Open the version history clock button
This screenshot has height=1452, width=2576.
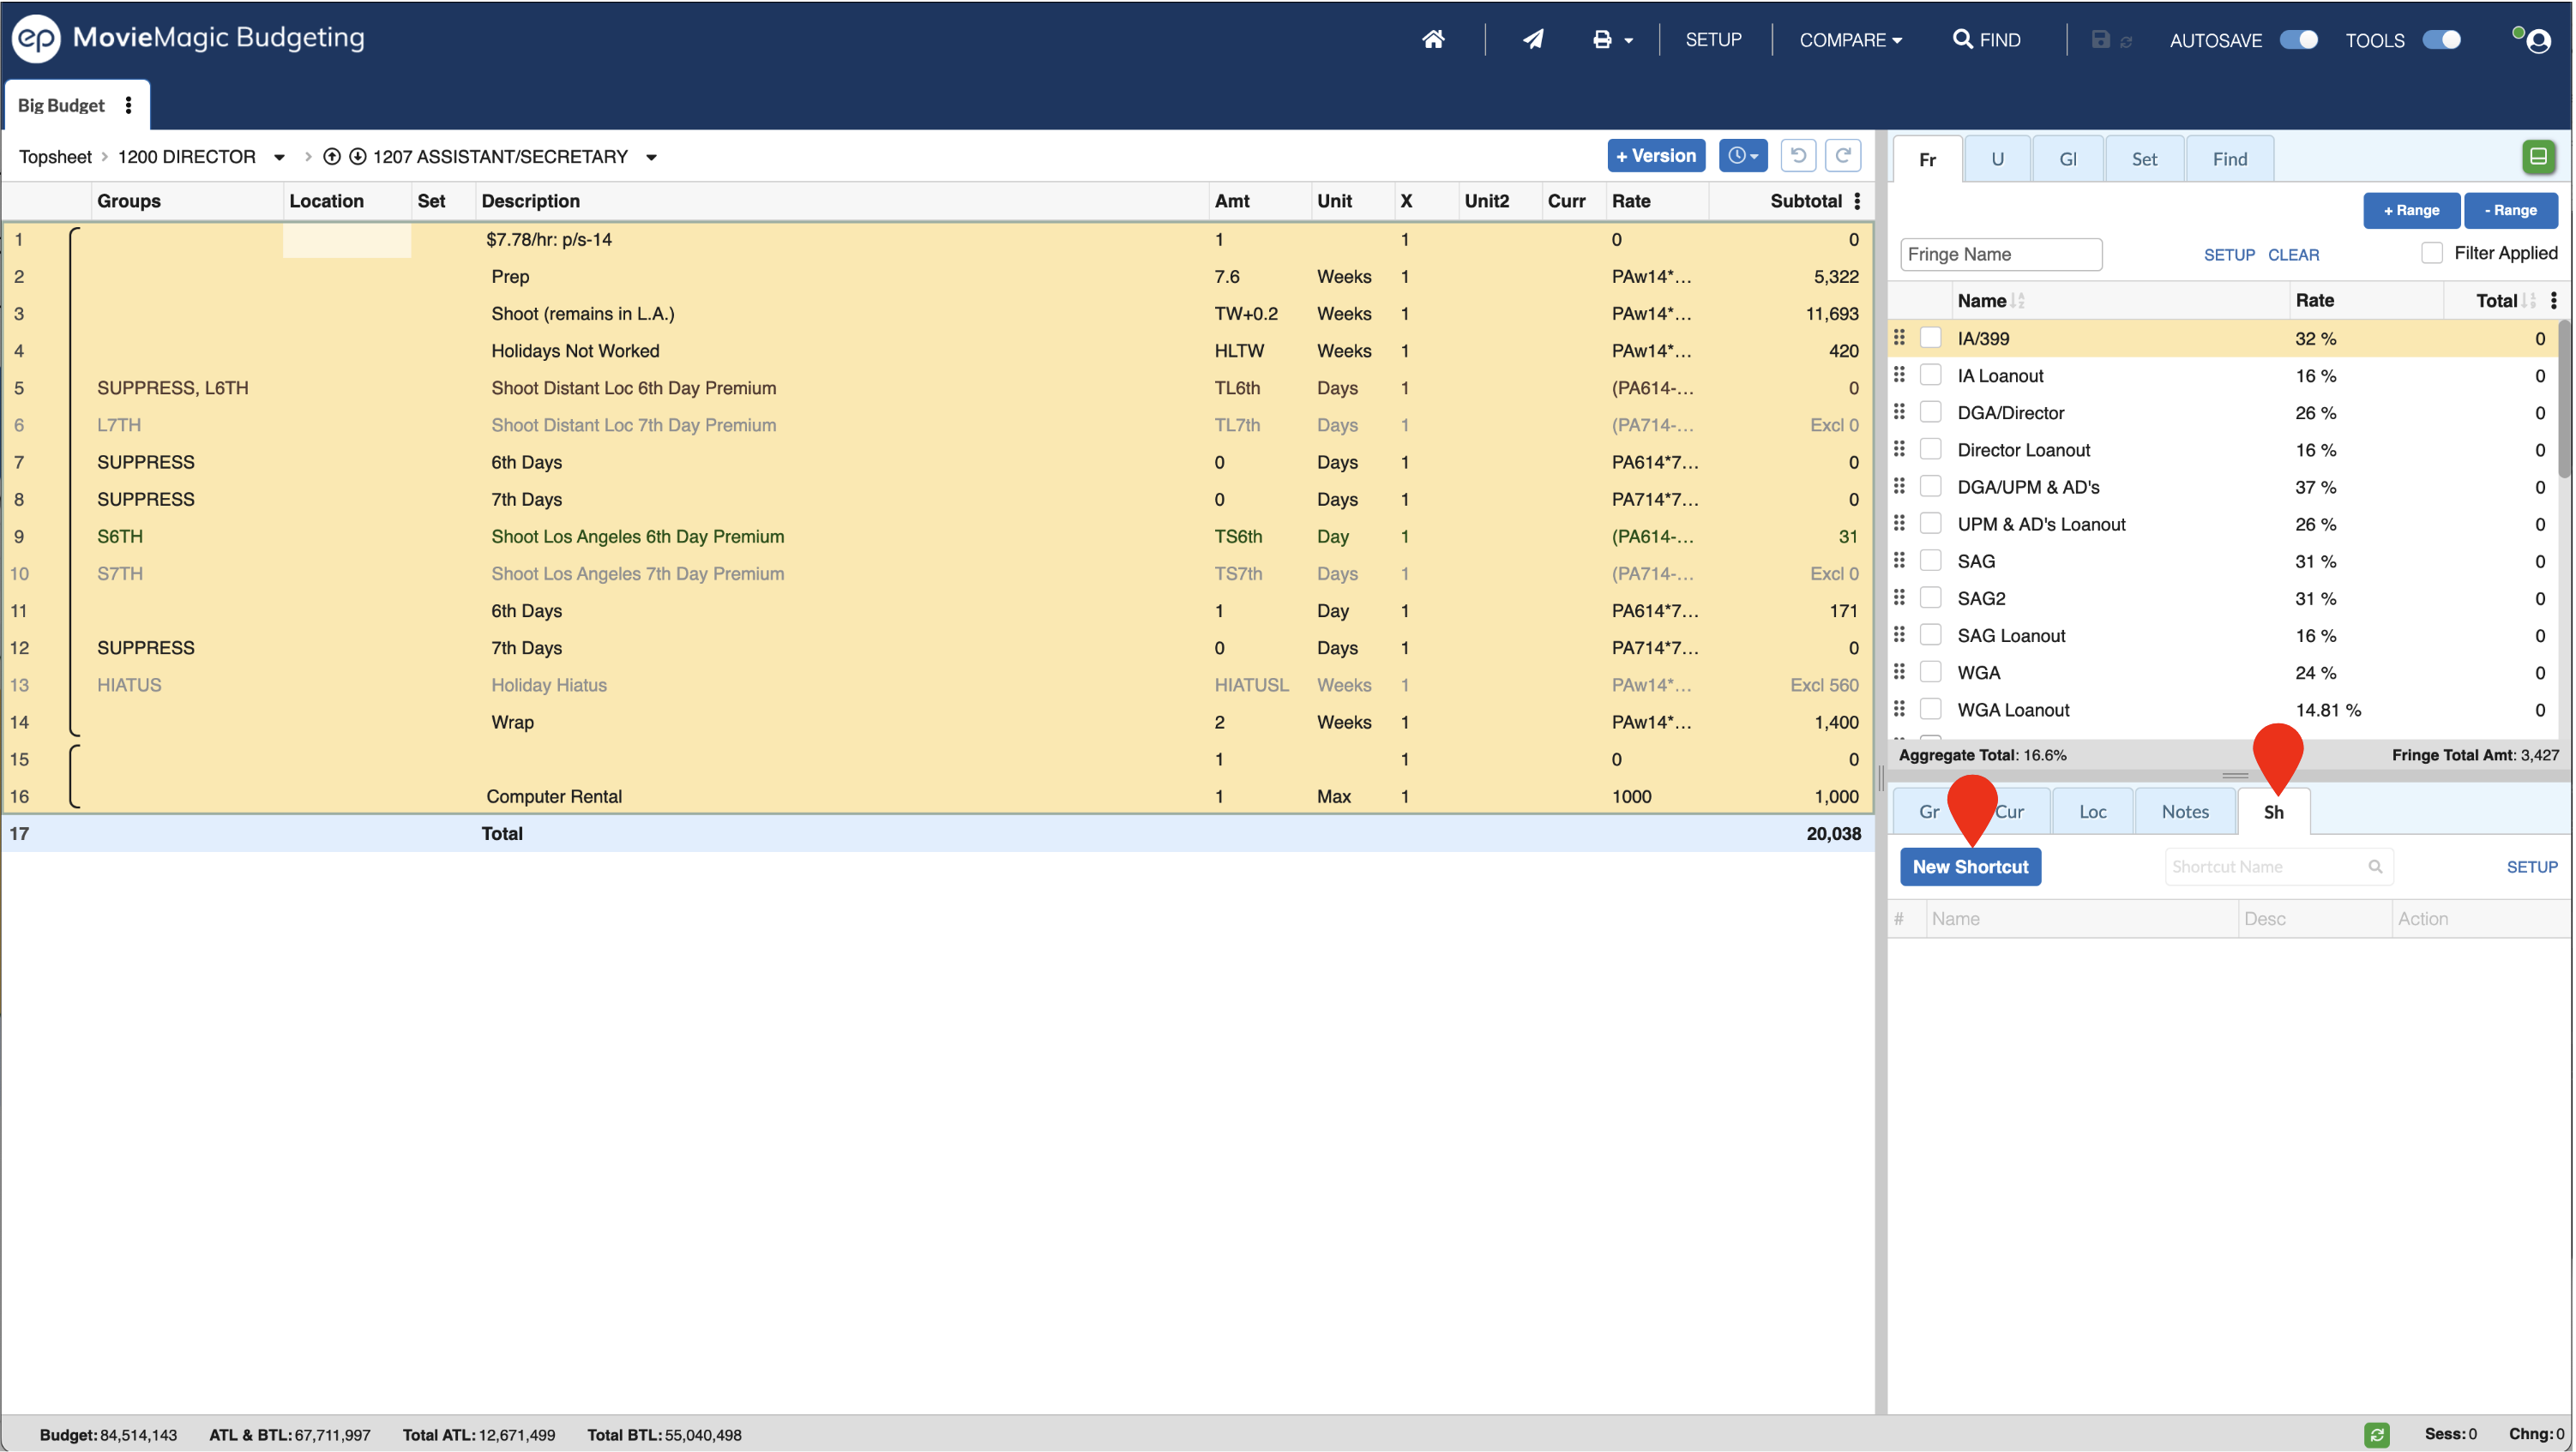pos(1743,156)
